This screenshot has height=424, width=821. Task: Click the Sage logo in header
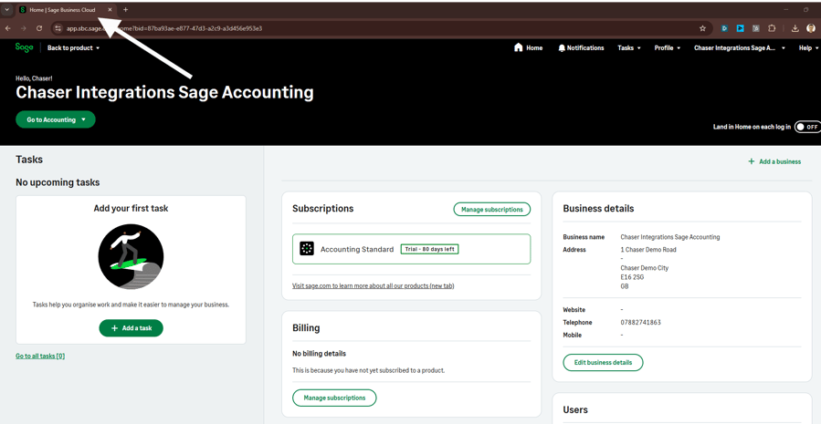[x=24, y=47]
